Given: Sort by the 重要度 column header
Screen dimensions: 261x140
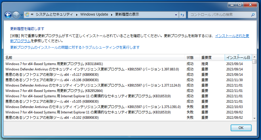Looking at the screenshot, I should pos(212,58).
